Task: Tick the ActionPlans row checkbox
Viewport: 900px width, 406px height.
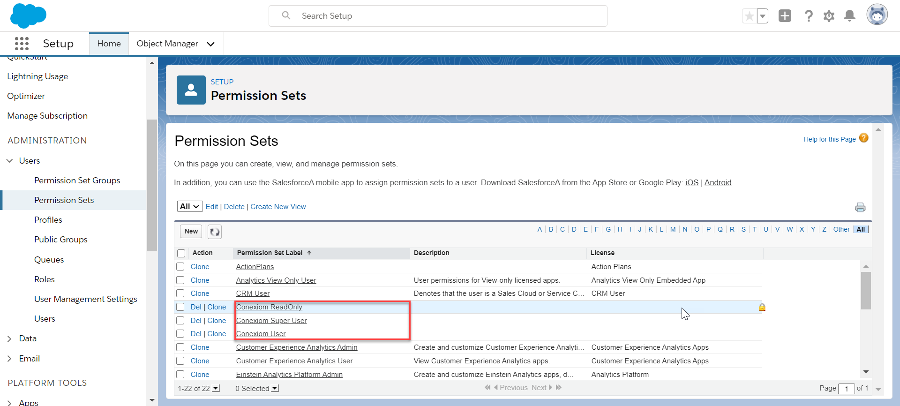Action: pos(180,267)
